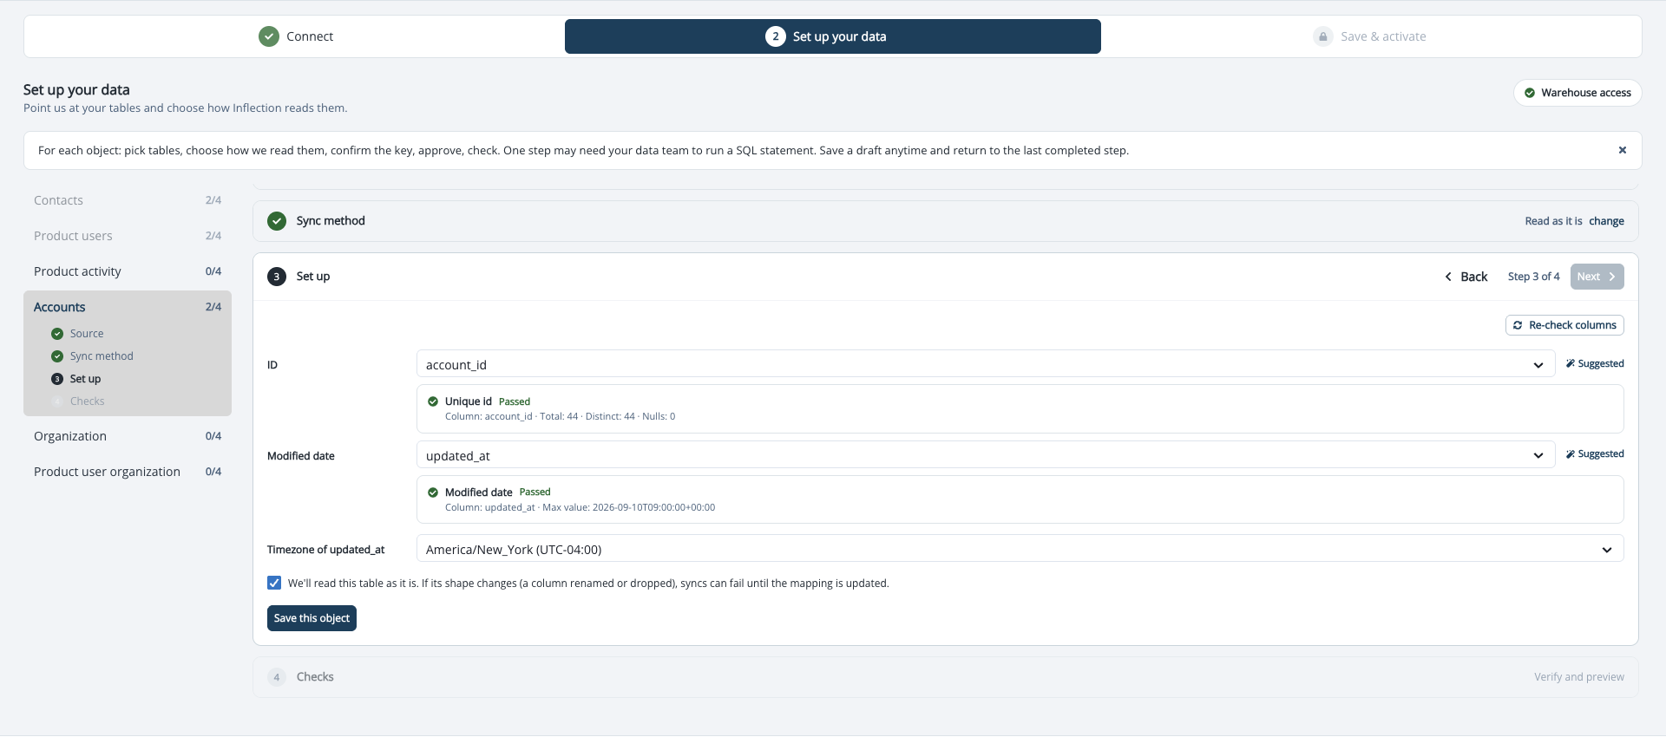Click Re-check columns button
1666x737 pixels.
click(1564, 325)
